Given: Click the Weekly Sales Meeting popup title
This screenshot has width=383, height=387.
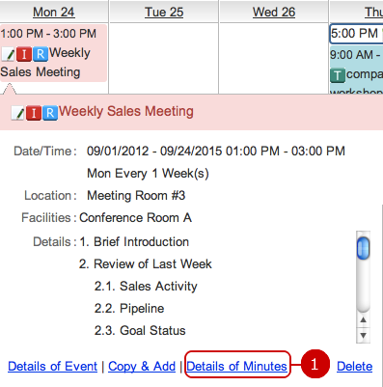Looking at the screenshot, I should click(x=126, y=112).
